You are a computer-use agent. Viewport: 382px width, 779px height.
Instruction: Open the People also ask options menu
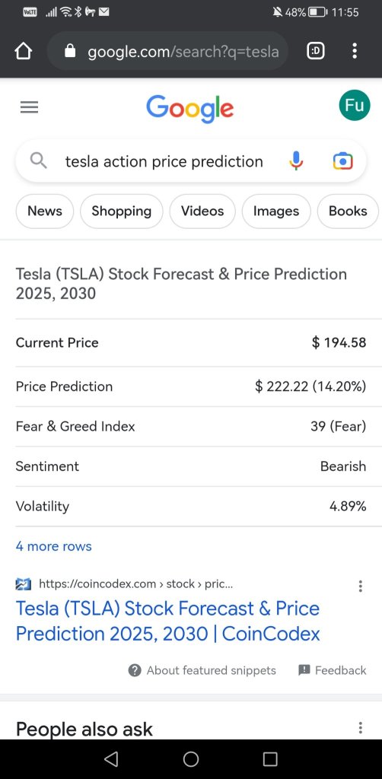[361, 728]
